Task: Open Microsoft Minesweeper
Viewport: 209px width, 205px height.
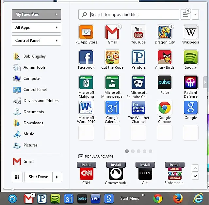Action: pos(112,82)
